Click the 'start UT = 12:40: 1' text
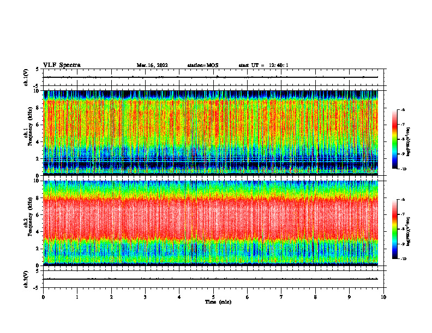The height and width of the screenshot is (333, 432). pyautogui.click(x=263, y=65)
